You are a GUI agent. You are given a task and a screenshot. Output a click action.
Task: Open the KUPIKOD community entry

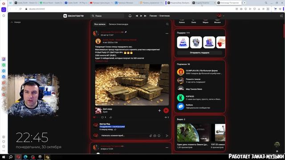tap(199, 98)
